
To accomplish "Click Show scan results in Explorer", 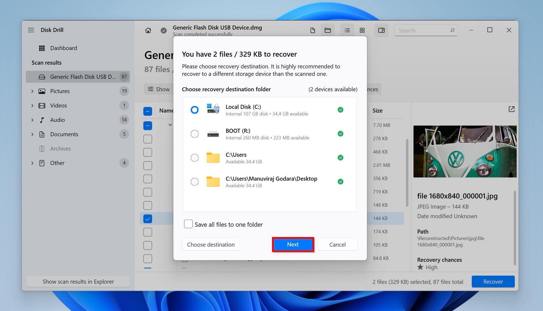I will (78, 281).
